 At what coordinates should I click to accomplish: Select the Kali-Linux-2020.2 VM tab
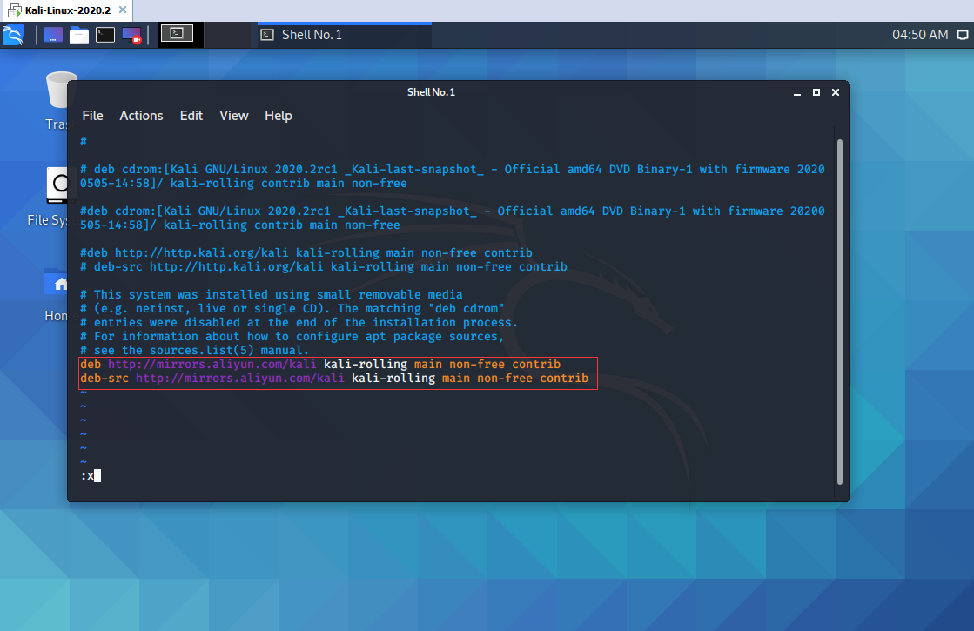[x=67, y=10]
